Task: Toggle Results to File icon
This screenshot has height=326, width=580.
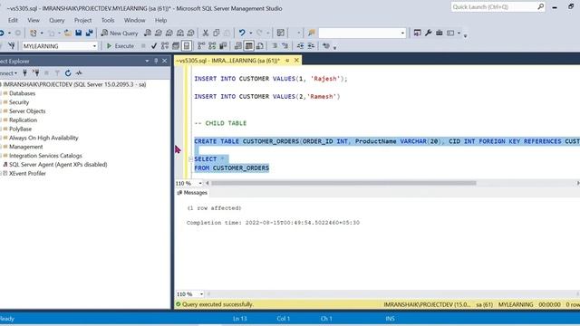Action: (x=260, y=46)
